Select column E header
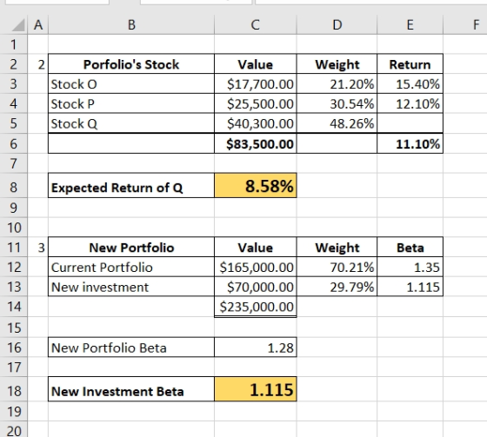Image resolution: width=487 pixels, height=437 pixels. point(410,24)
